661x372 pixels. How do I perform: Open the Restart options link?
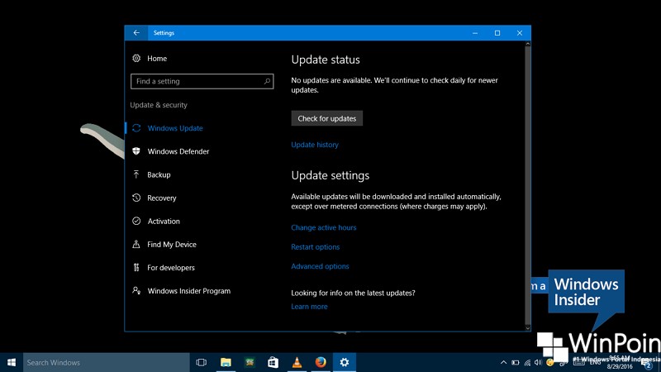coord(316,246)
